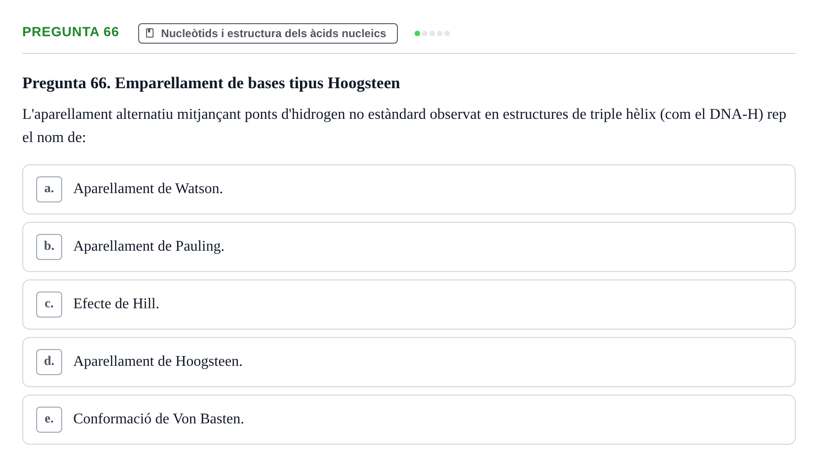Click the book icon in topic tag

(150, 33)
